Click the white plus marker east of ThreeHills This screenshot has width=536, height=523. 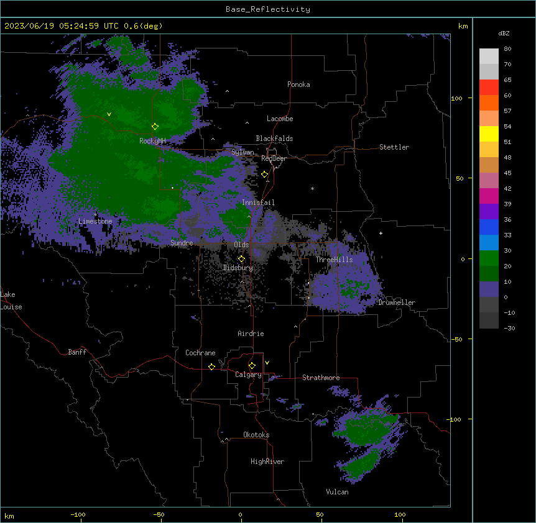point(381,233)
